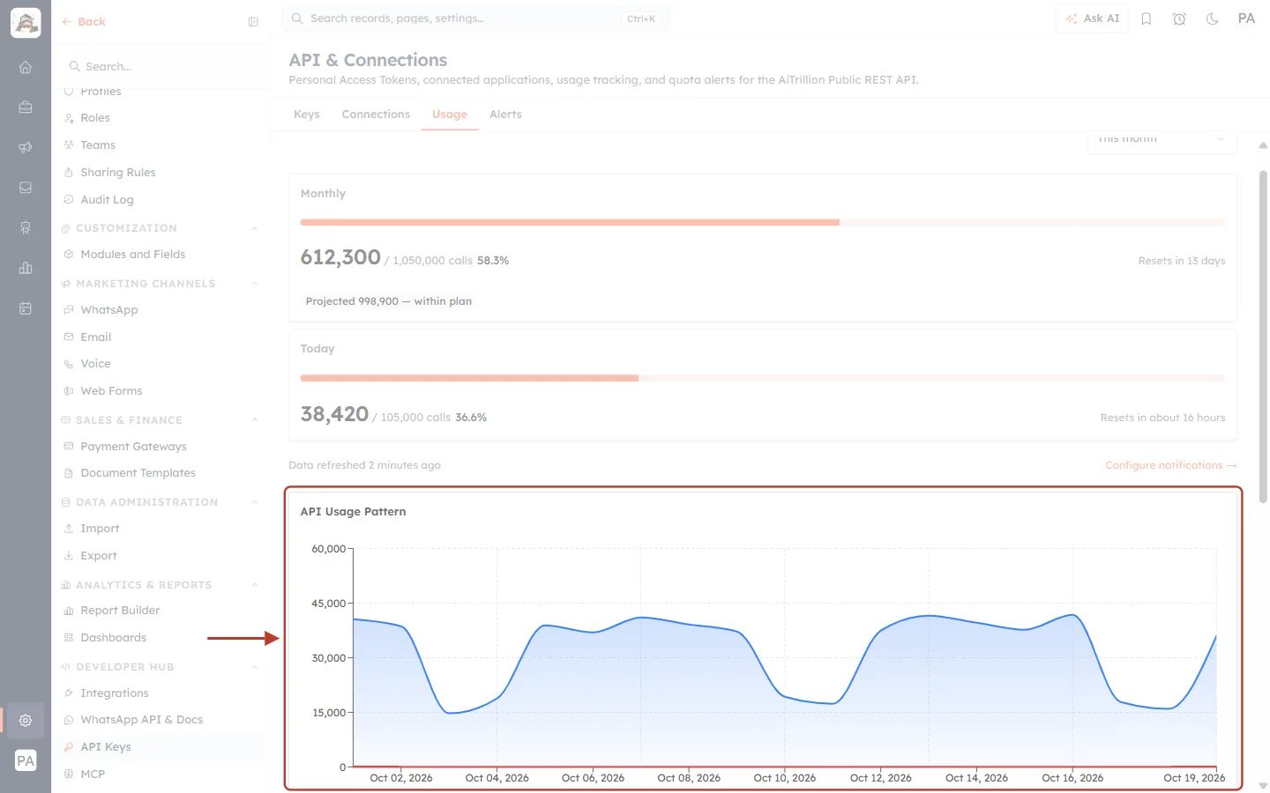Toggle dark mode moon icon

(1213, 19)
